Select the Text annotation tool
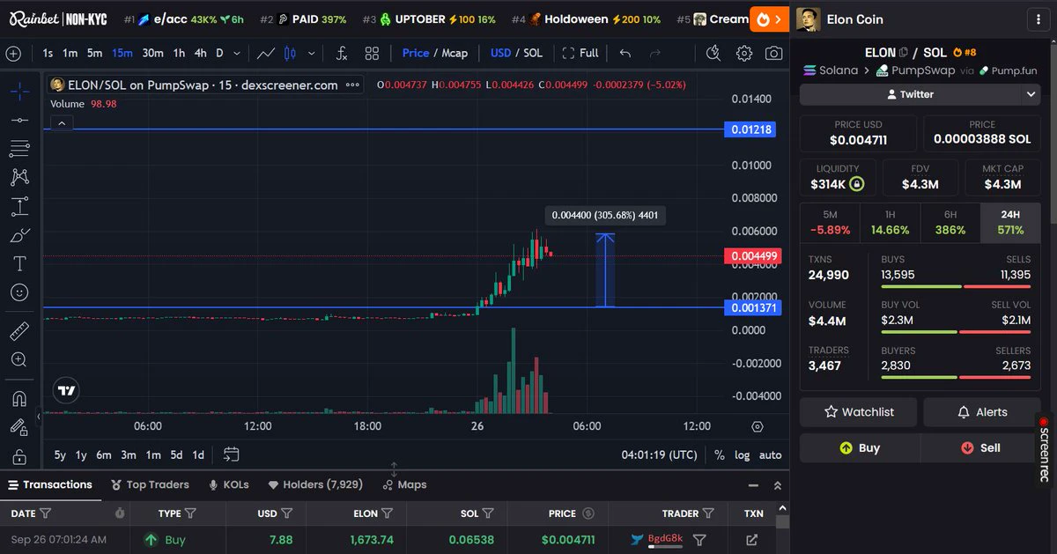 click(x=19, y=263)
